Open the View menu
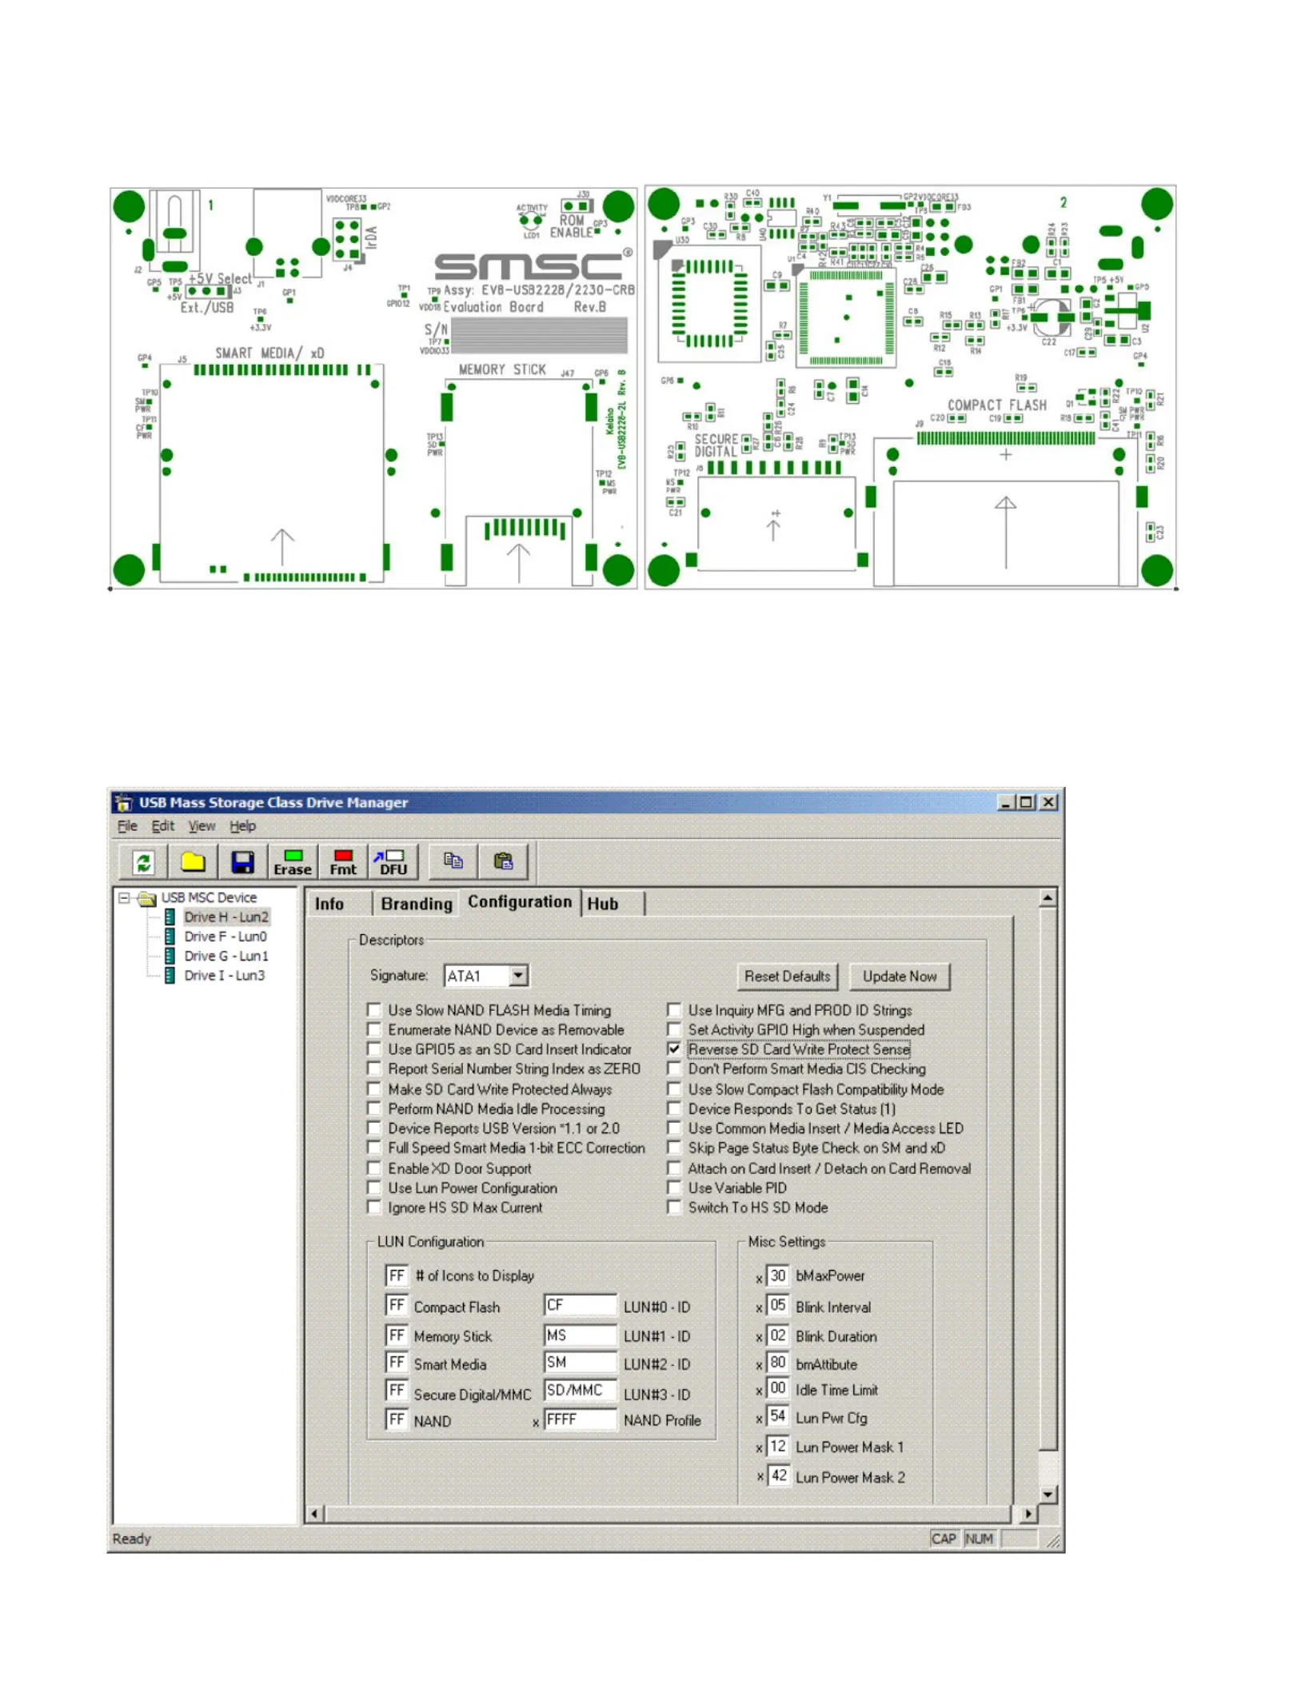 202,826
